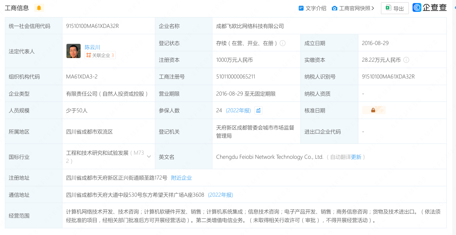Click the orange notification bell icon

pyautogui.click(x=39, y=8)
